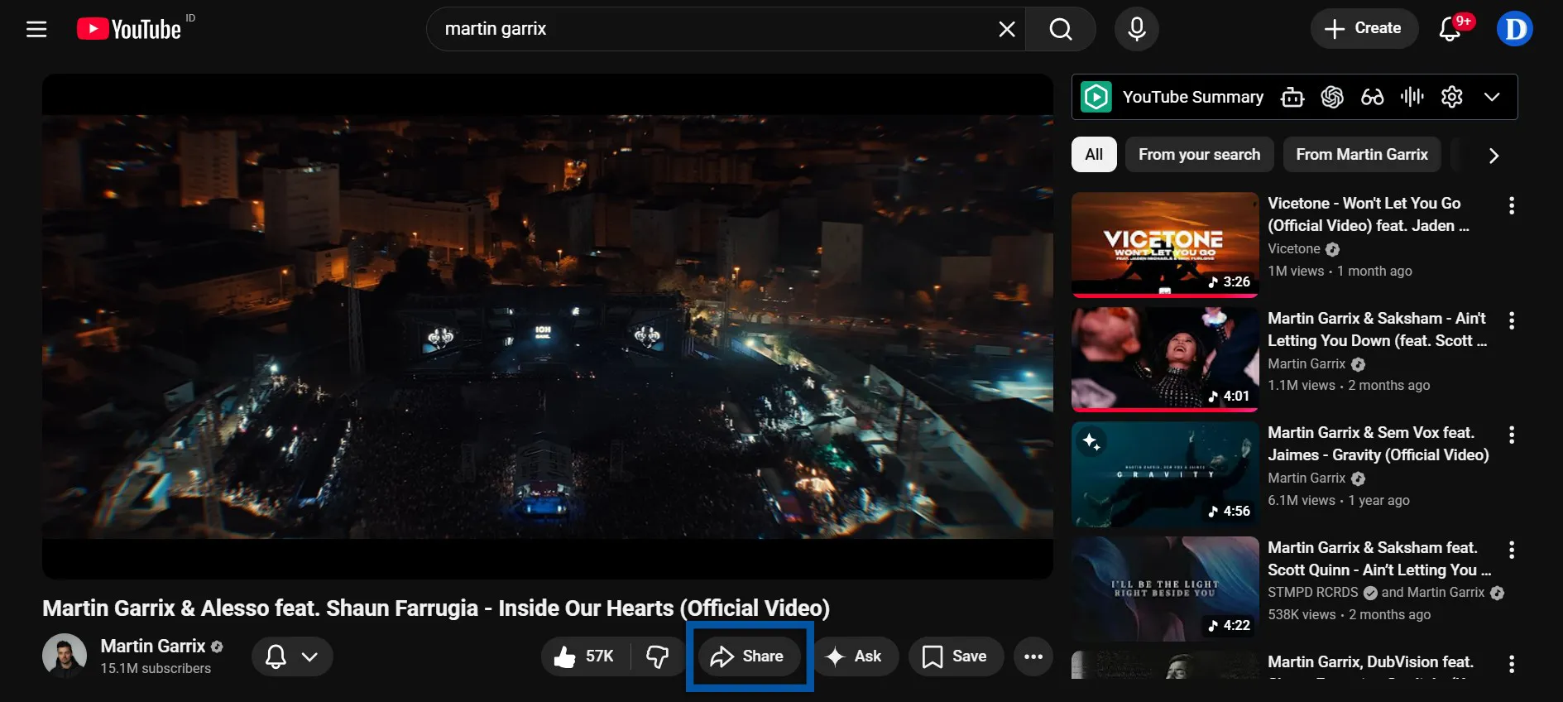This screenshot has height=702, width=1563.
Task: Click the audio waveform icon
Action: [1412, 97]
